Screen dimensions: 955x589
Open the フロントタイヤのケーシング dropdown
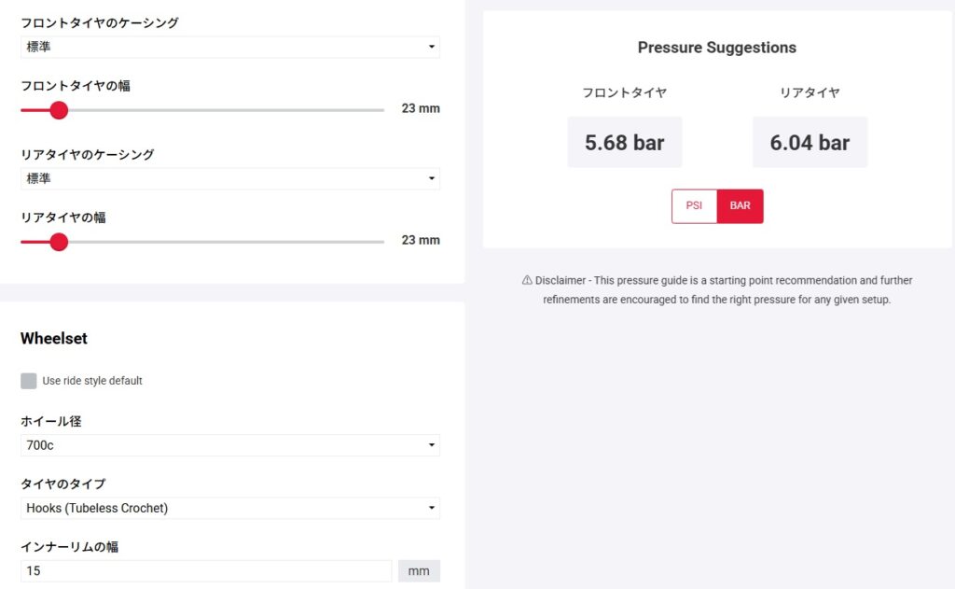229,47
